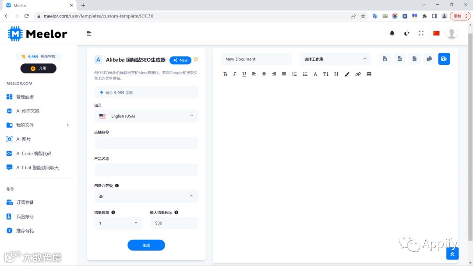The image size is (473, 266).
Task: Insert a table into document
Action: 369,74
